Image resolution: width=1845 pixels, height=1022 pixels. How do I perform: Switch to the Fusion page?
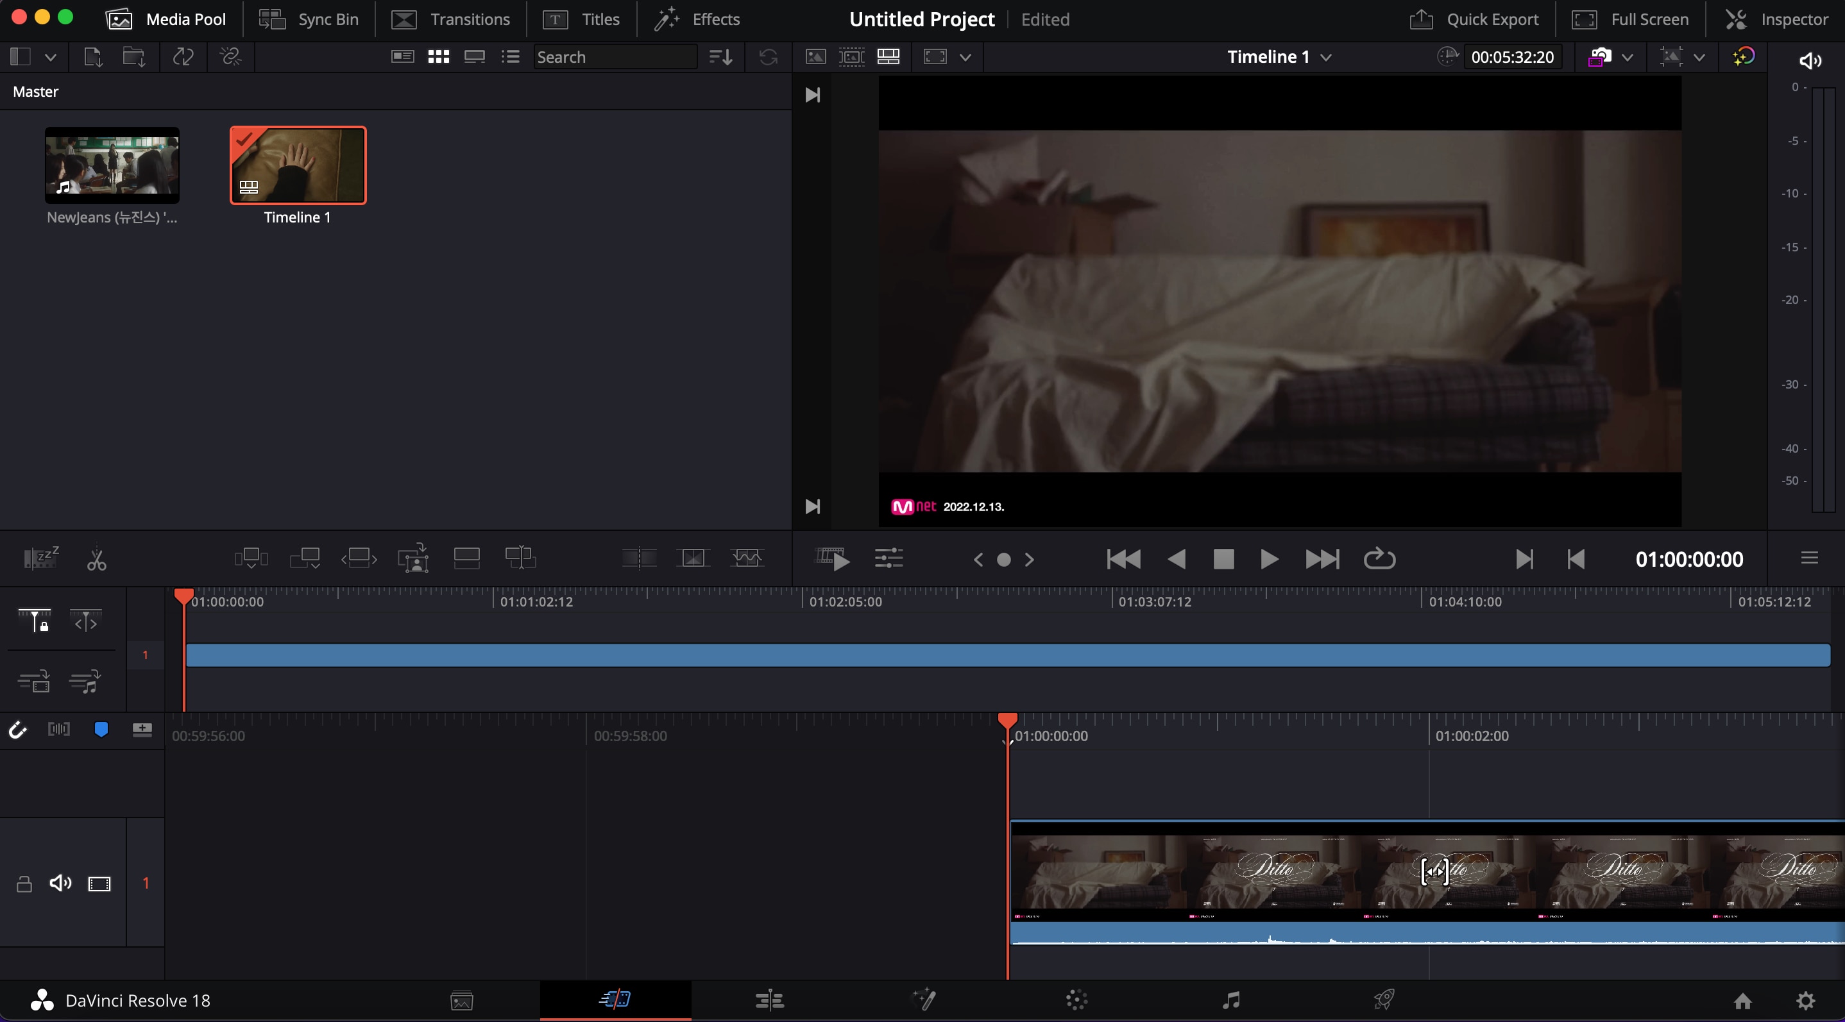pyautogui.click(x=923, y=999)
